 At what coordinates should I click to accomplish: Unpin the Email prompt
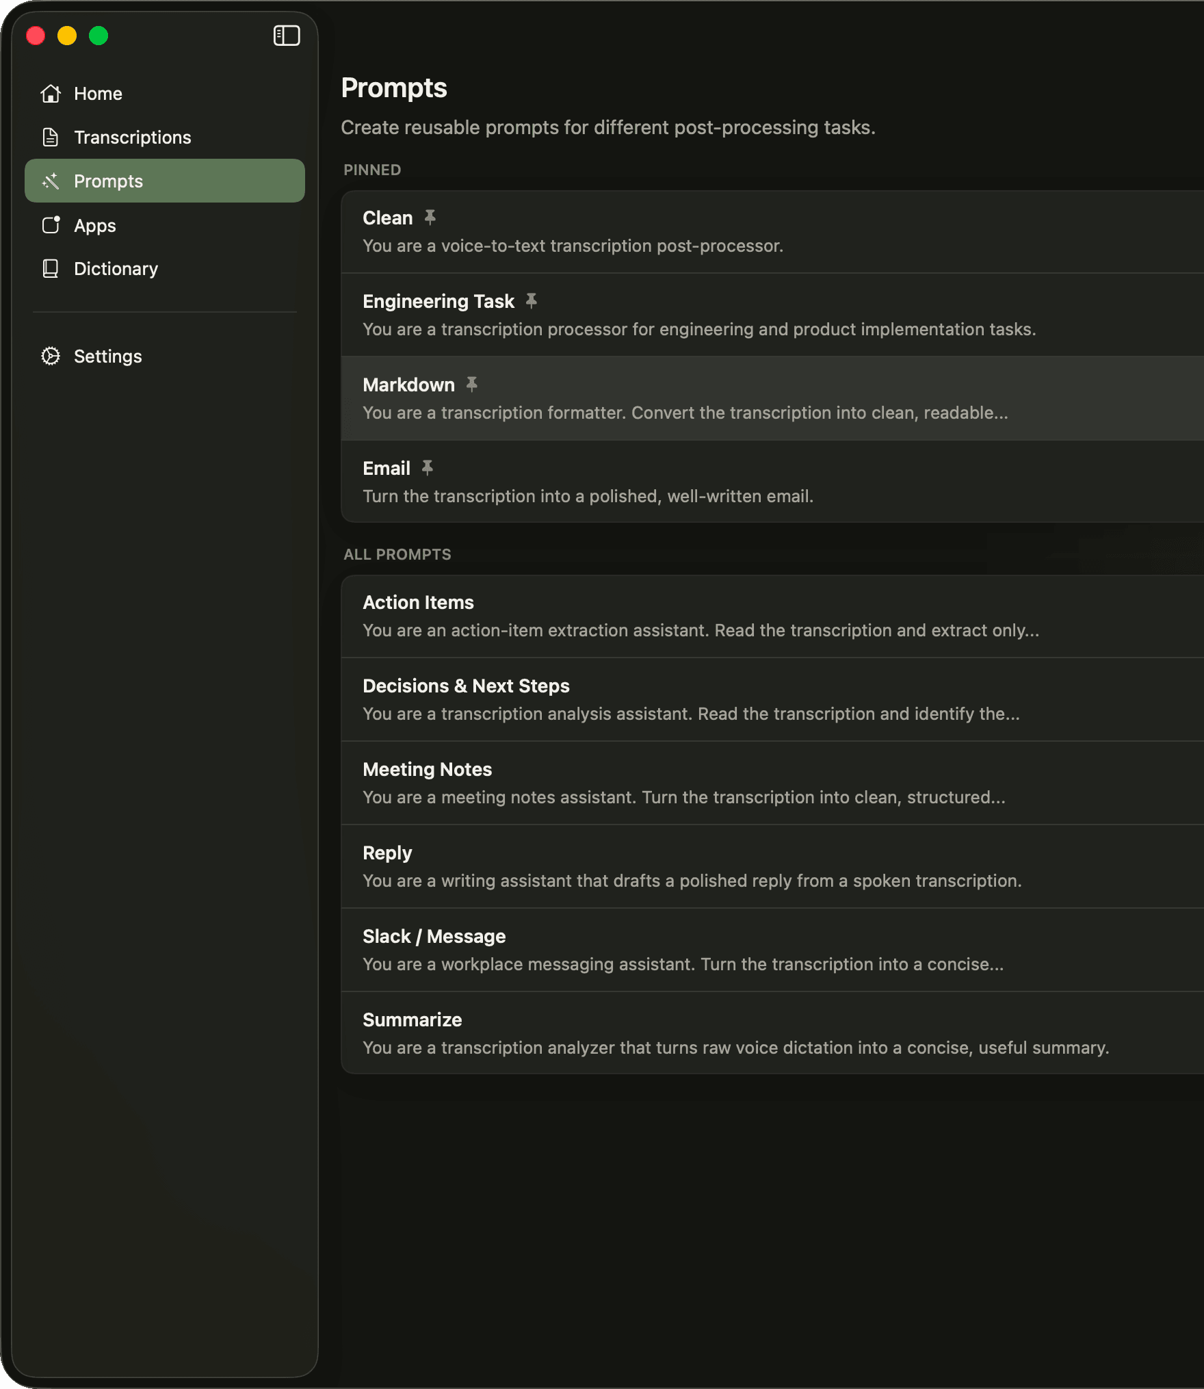pyautogui.click(x=427, y=468)
